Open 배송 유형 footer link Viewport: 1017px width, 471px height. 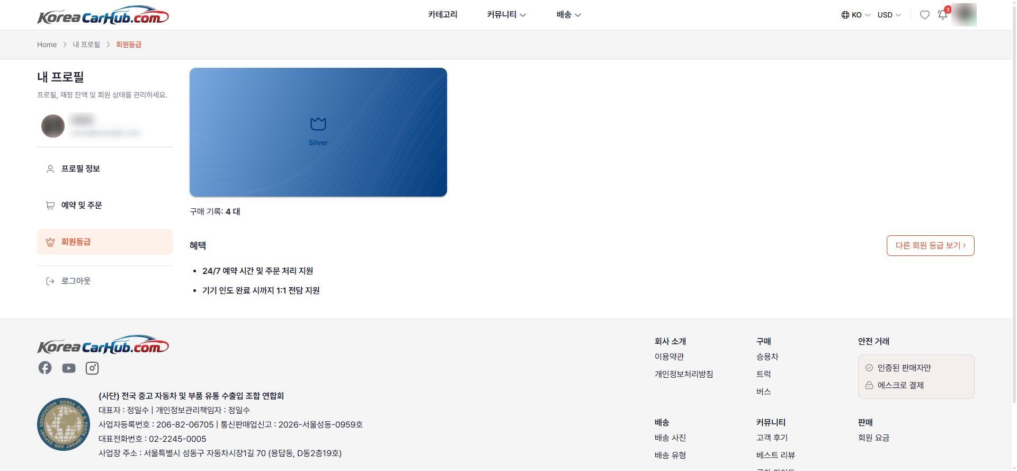pyautogui.click(x=670, y=455)
